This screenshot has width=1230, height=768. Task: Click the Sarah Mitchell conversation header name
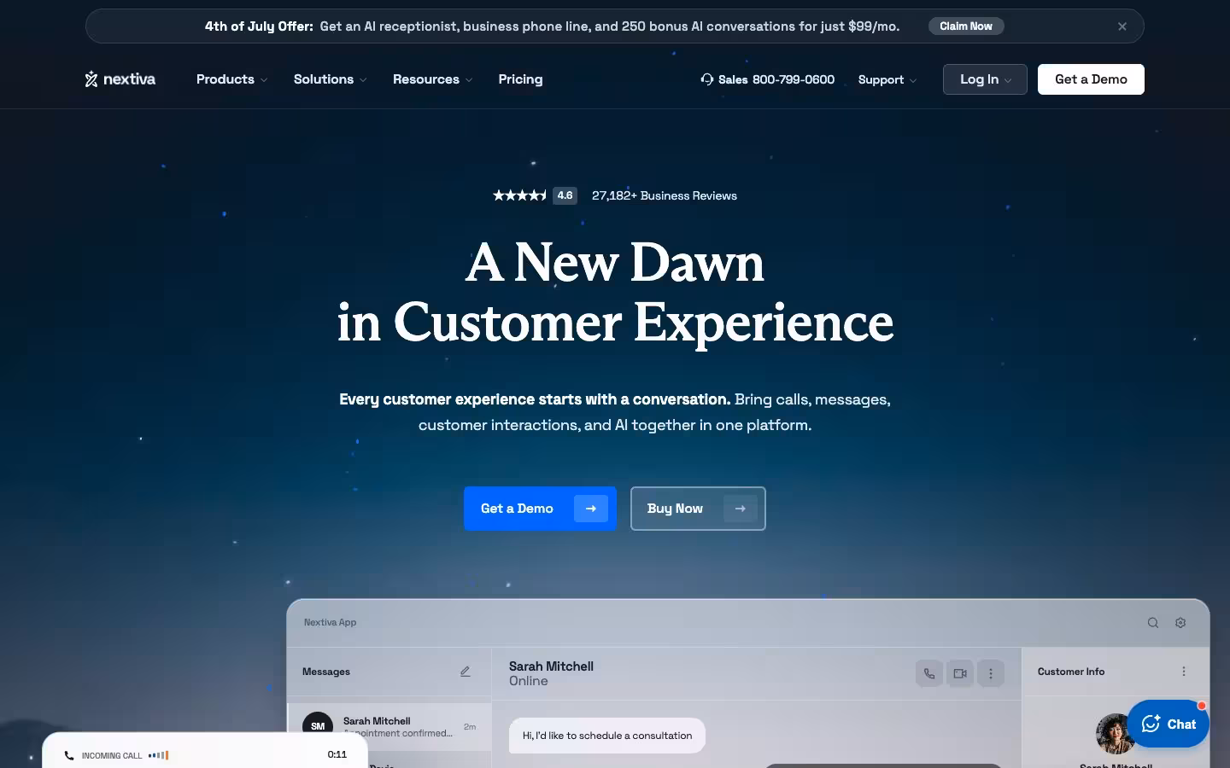(x=551, y=666)
